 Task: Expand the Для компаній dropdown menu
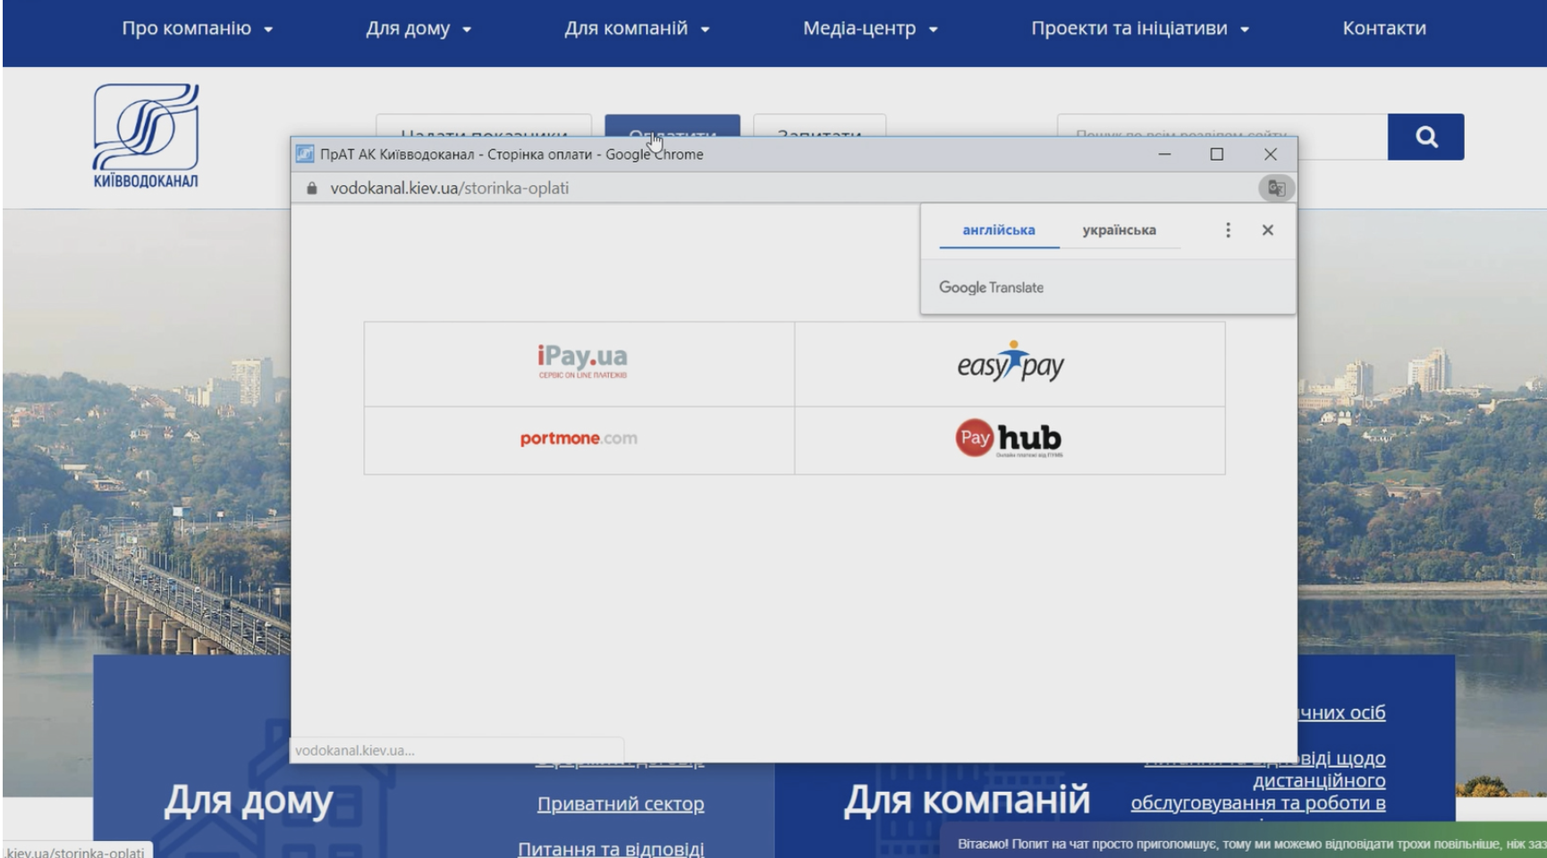(637, 29)
